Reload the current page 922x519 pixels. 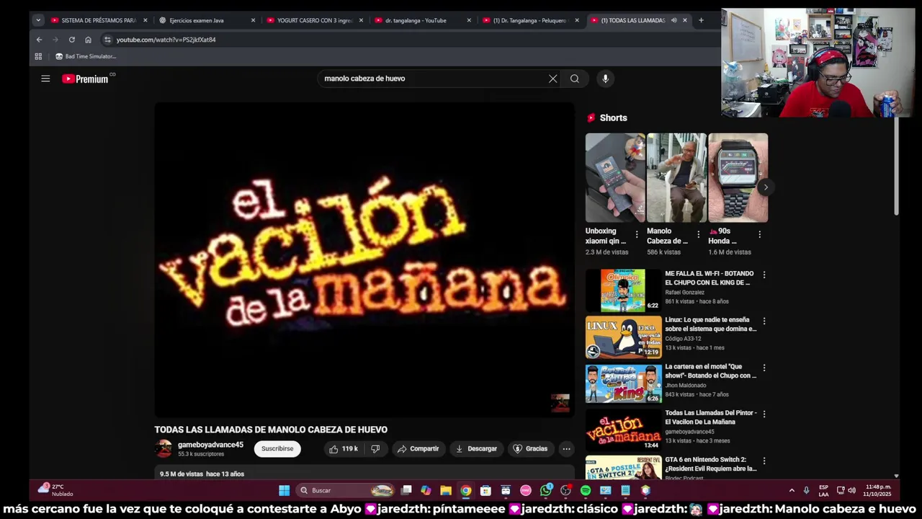[71, 40]
